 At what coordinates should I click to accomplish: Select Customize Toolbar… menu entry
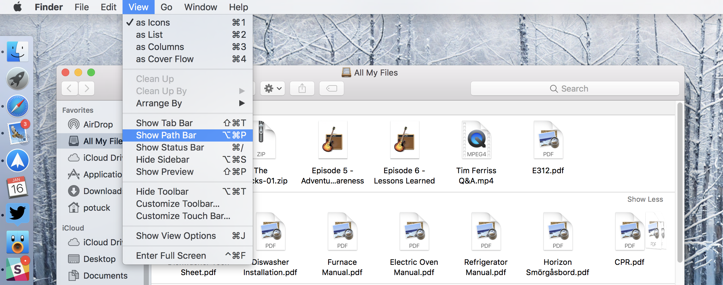177,204
